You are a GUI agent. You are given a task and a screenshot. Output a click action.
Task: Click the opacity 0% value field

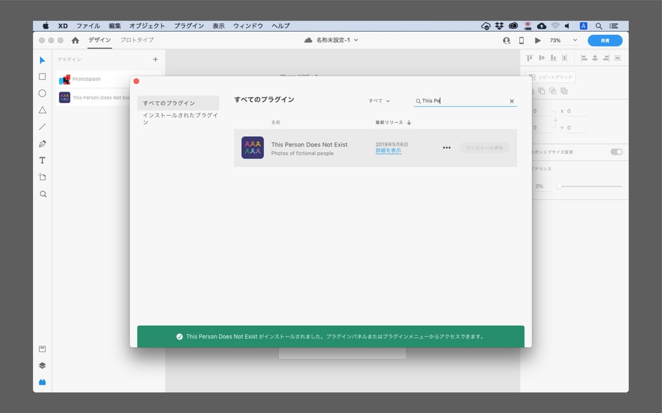(x=542, y=186)
